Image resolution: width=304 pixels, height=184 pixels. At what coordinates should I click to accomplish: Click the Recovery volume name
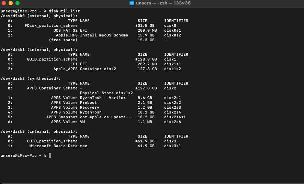89,107
